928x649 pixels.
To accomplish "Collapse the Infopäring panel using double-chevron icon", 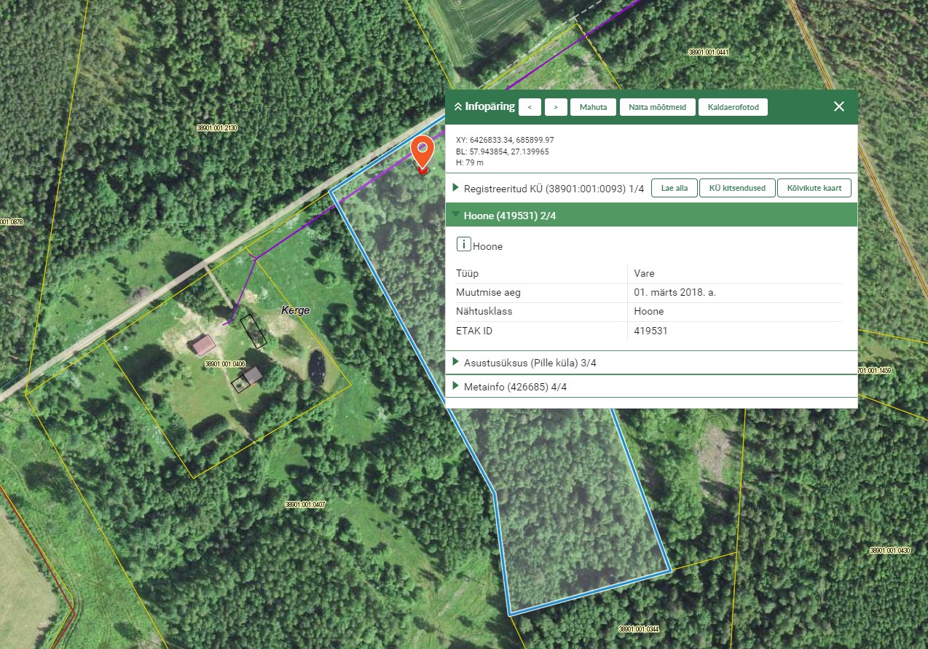I will [x=458, y=107].
